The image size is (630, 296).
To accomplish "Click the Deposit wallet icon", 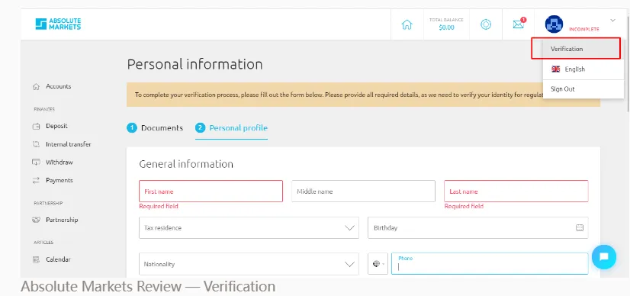I will pyautogui.click(x=36, y=126).
